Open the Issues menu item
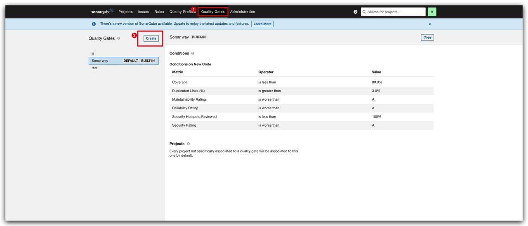Viewport: 528px width, 226px height. (144, 12)
